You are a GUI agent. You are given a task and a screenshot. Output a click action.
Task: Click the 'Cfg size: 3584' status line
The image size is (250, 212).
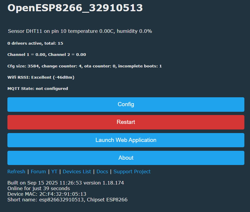click(x=85, y=66)
